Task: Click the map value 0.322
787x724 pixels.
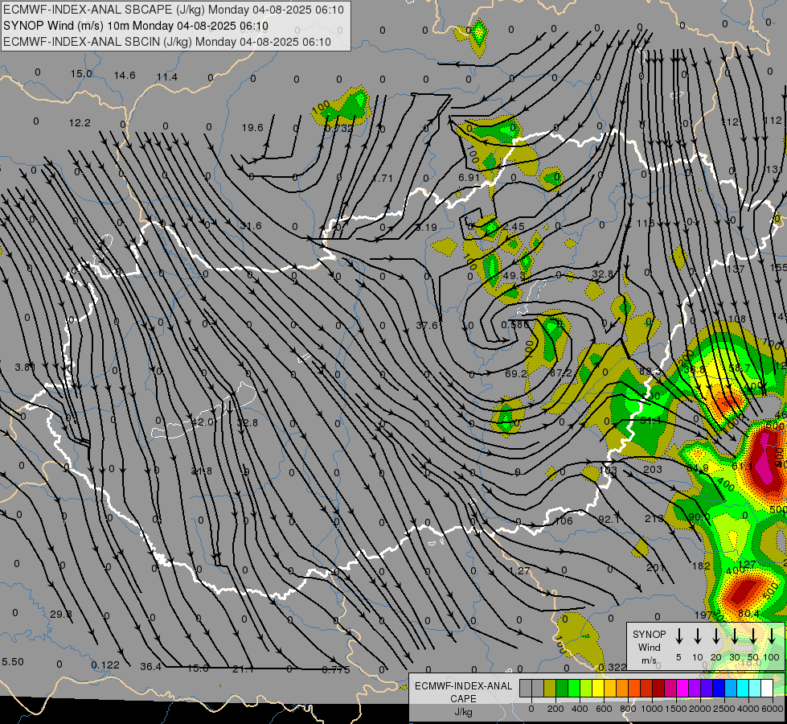Action: coord(613,667)
